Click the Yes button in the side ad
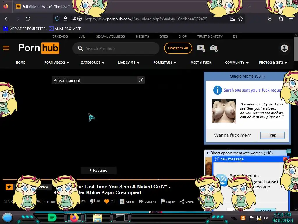 (272, 135)
